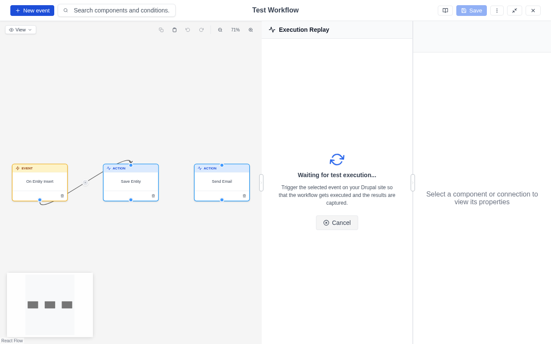Viewport: 551px width, 344px height.
Task: Open the Execution Replay panel header
Action: (x=304, y=30)
